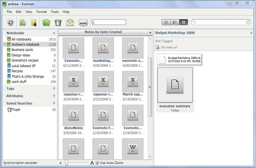Create a new note with toolbar icon
Viewport: 256px width, 168px height.
tap(22, 22)
